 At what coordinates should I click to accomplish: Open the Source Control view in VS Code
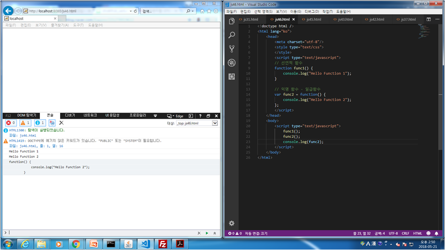coord(232,49)
